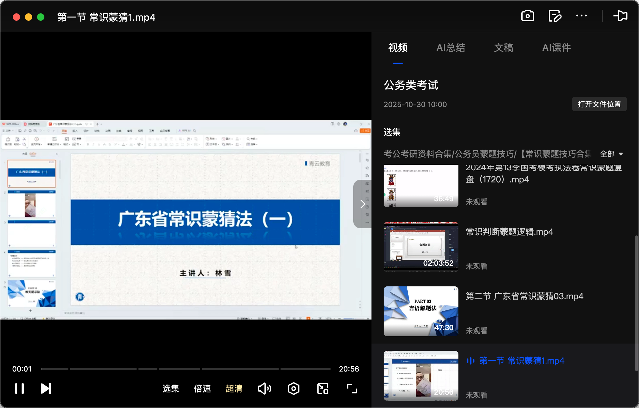
Task: Open the 全部 filter dropdown
Action: 611,154
